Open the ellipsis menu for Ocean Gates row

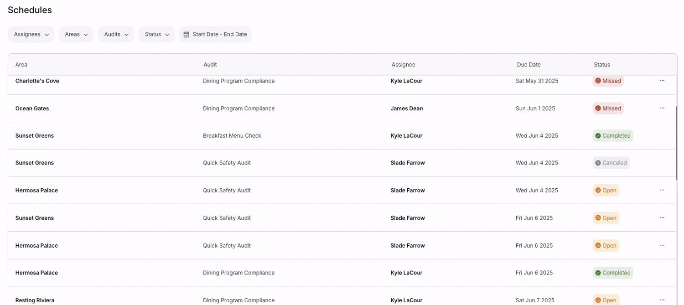(x=662, y=108)
